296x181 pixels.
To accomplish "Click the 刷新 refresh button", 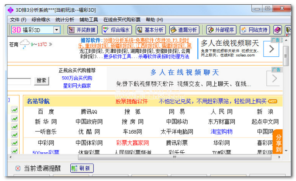I will click(82, 168).
